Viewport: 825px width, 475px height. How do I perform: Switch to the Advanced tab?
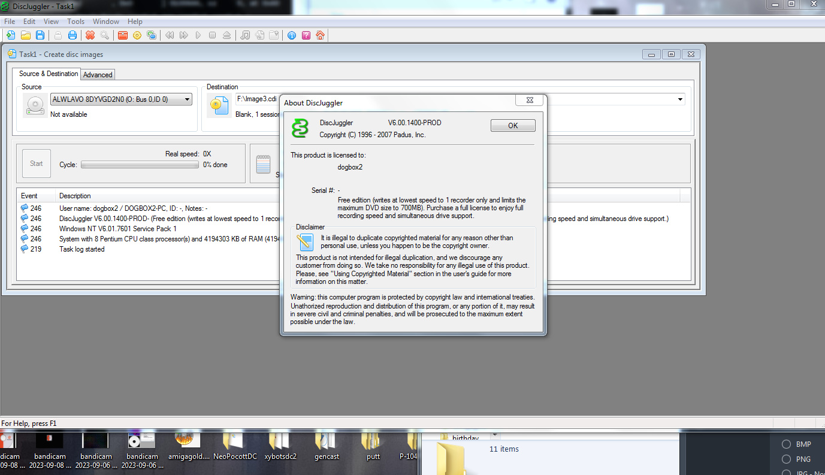coord(98,75)
